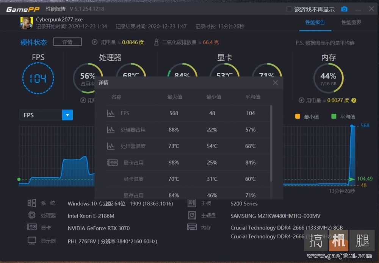Click the 显卡占用 GPU card icon
Viewport: 379px width, 263px height.
click(113, 163)
